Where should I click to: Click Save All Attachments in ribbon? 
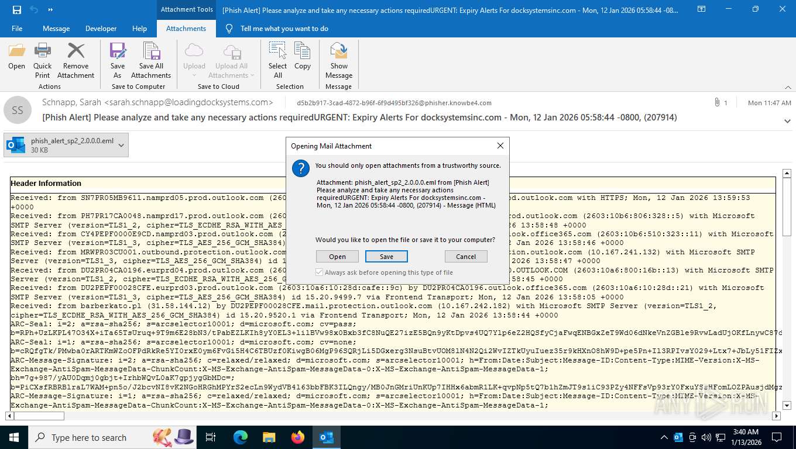[151, 61]
